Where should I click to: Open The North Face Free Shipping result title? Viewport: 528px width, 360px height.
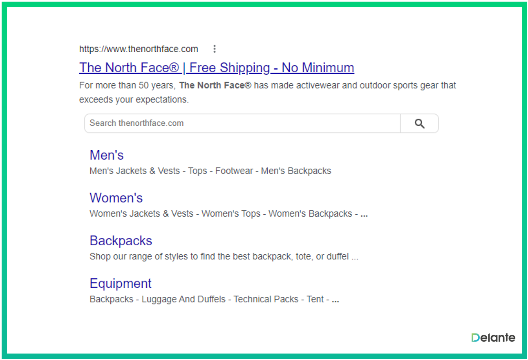[x=217, y=67]
